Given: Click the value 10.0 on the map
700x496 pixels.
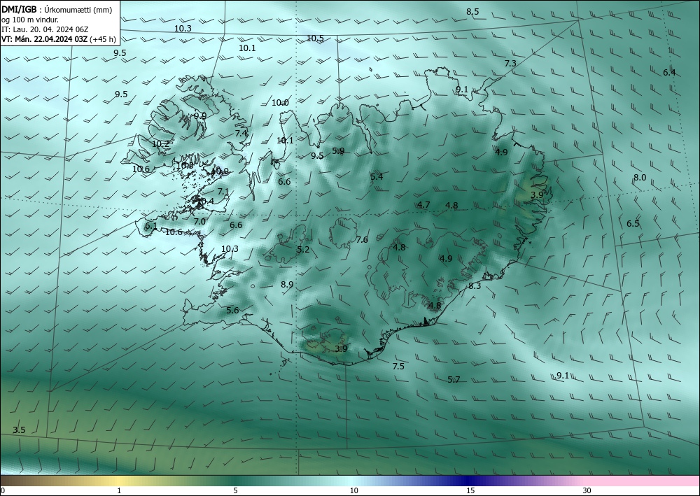Looking at the screenshot, I should point(281,103).
